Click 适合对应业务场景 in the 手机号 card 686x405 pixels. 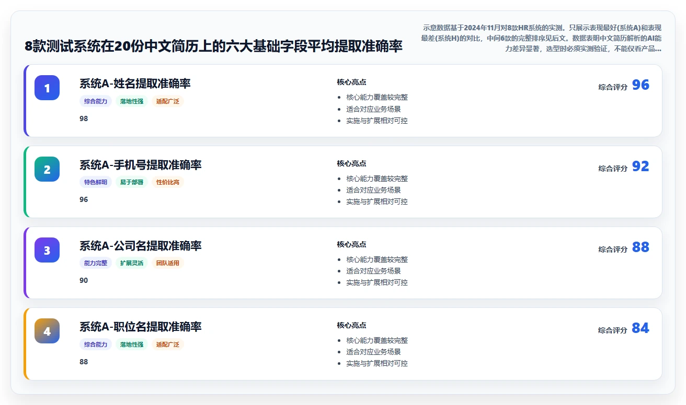coord(373,190)
